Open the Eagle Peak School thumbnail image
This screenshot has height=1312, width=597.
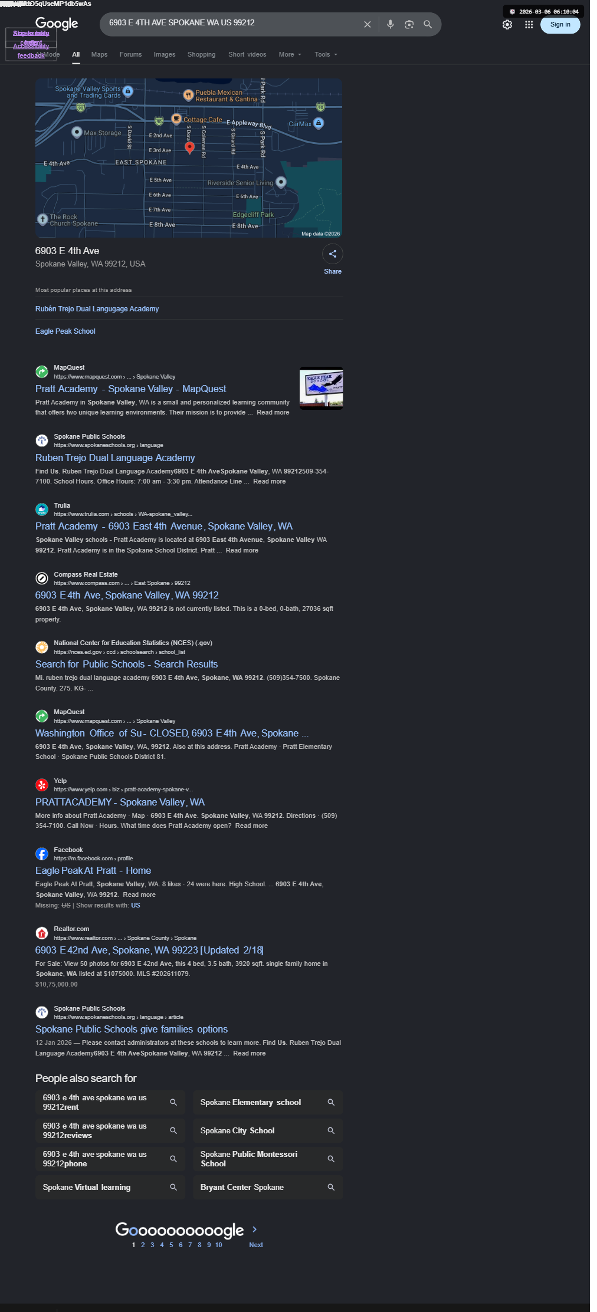tap(321, 388)
